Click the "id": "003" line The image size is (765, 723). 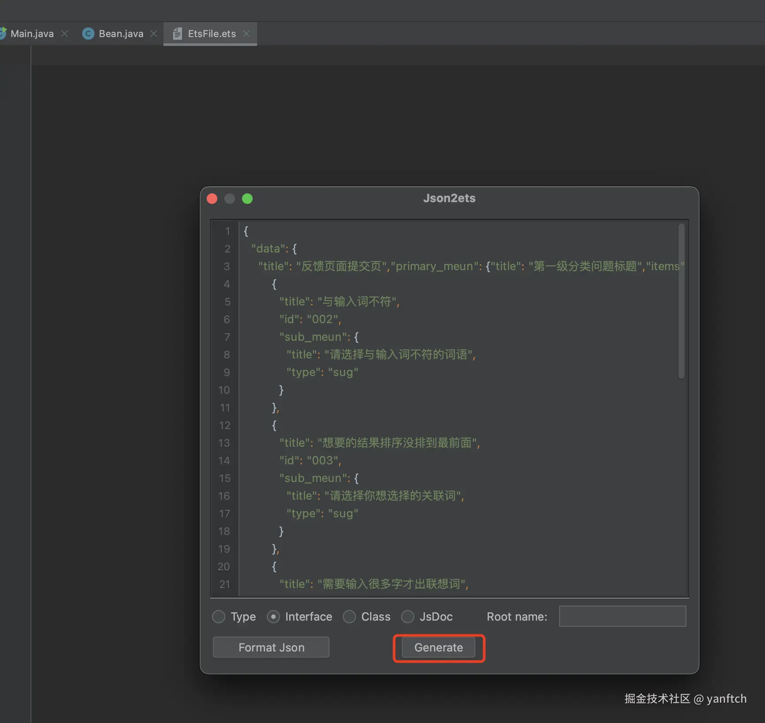pos(310,460)
